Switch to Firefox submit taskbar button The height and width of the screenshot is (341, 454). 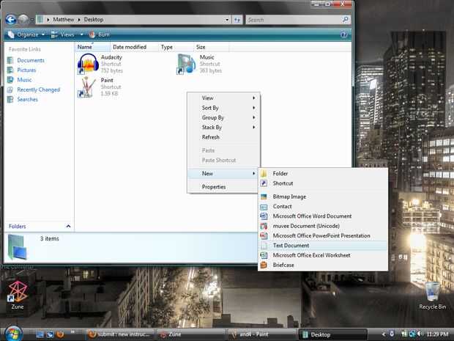click(119, 334)
